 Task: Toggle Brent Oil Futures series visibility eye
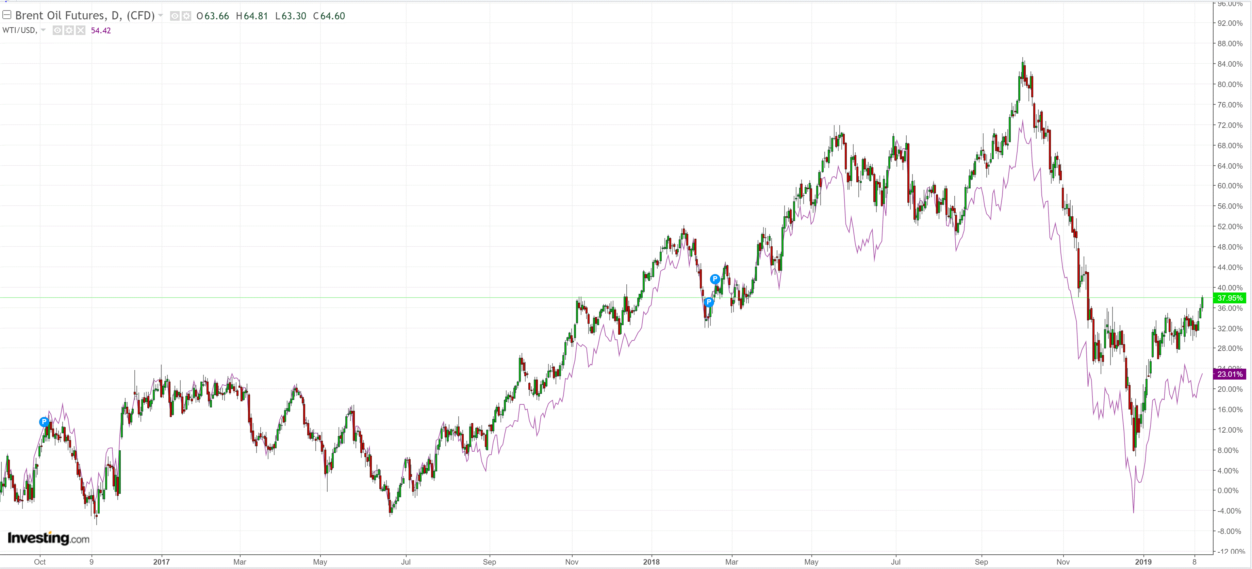click(175, 16)
